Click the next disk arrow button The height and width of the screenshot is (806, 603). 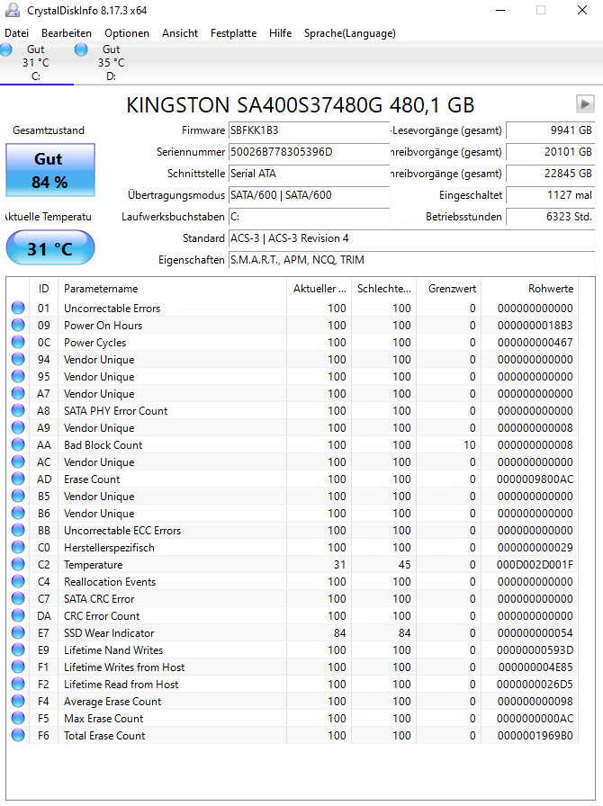(585, 103)
